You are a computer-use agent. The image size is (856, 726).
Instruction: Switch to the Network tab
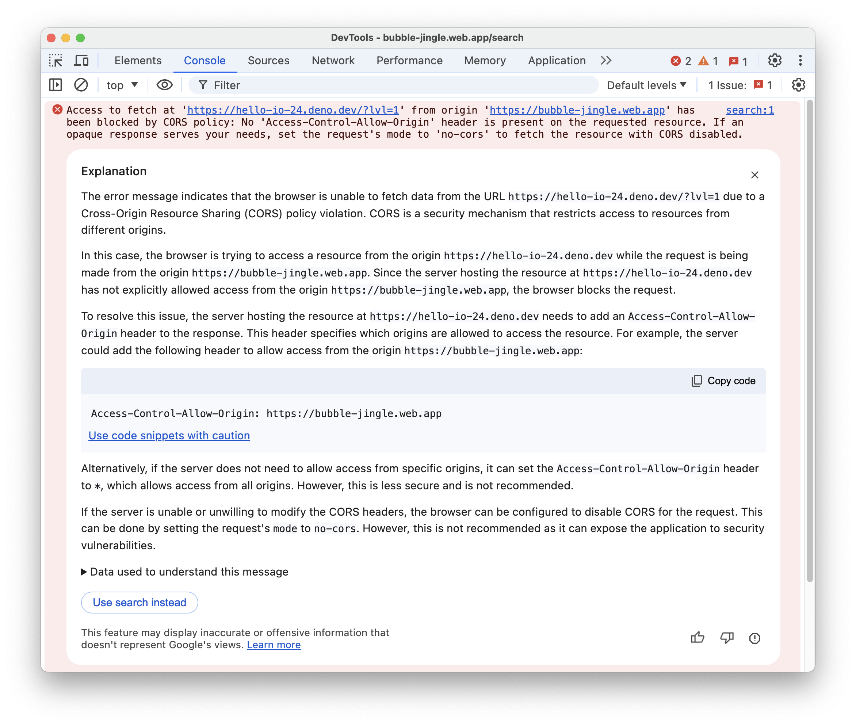(x=333, y=60)
